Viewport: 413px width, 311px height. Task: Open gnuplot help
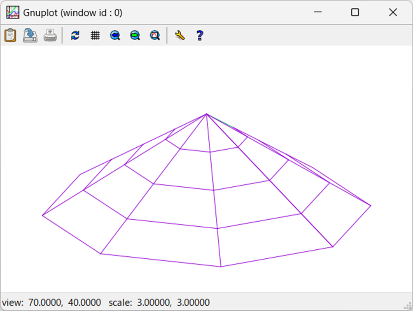[x=199, y=35]
